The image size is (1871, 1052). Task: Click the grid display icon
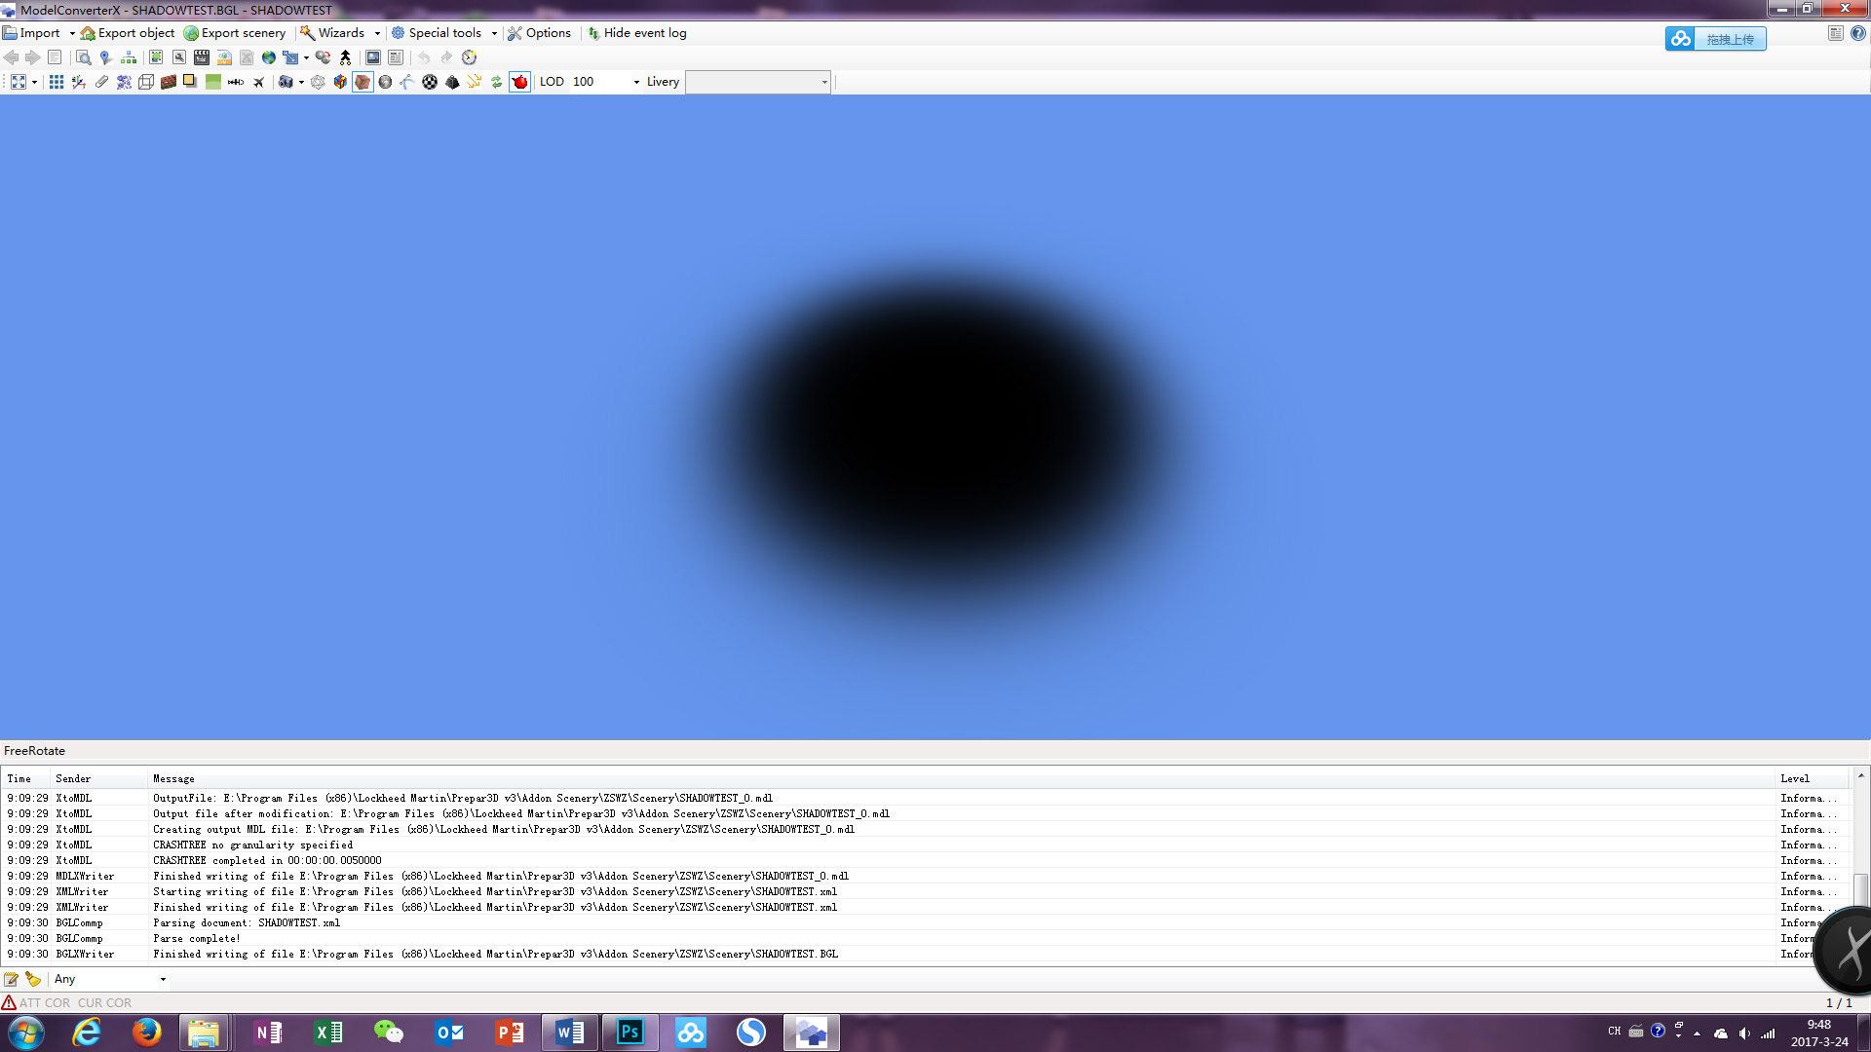tap(57, 82)
